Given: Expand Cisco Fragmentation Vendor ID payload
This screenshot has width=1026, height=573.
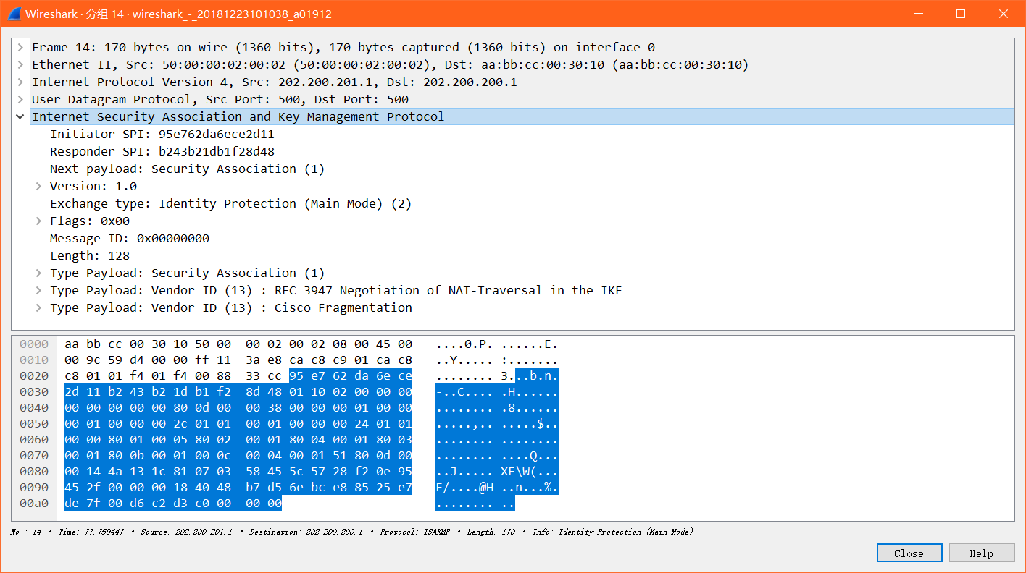Looking at the screenshot, I should (39, 308).
